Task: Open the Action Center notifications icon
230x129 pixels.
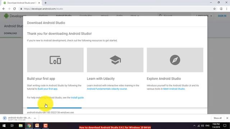Action: (225, 126)
